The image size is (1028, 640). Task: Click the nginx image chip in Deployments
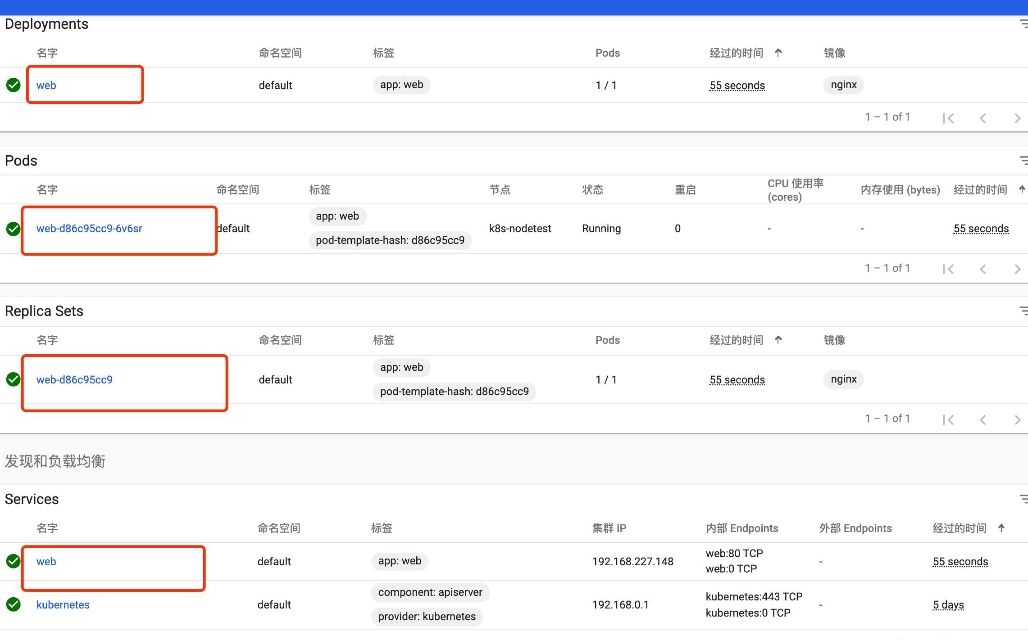point(843,85)
